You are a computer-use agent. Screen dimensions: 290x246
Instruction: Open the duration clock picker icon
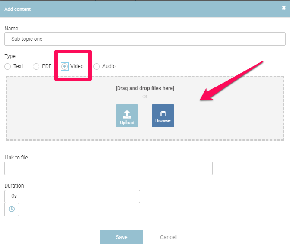coord(12,209)
